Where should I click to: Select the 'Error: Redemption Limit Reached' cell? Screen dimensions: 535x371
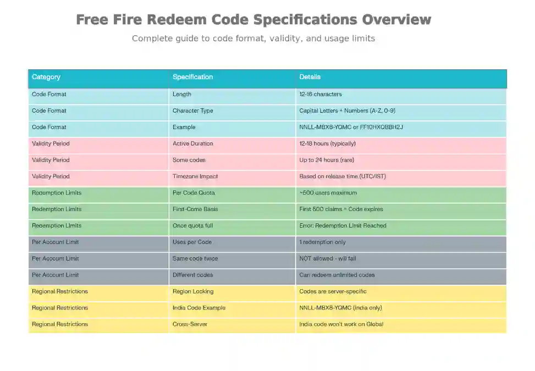343,226
